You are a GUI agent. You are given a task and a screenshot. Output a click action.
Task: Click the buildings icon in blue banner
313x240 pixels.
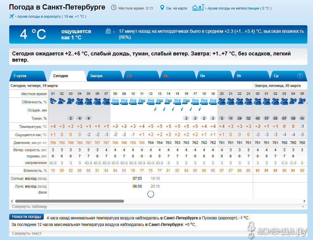pos(108,31)
